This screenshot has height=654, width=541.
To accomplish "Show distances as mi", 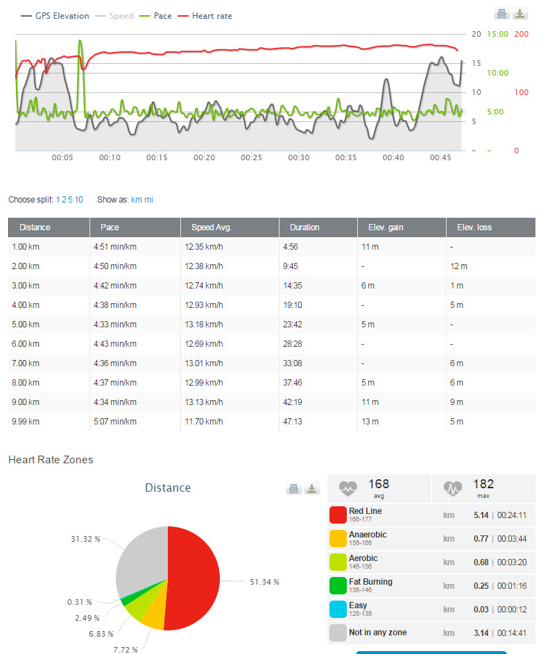I will pyautogui.click(x=148, y=200).
